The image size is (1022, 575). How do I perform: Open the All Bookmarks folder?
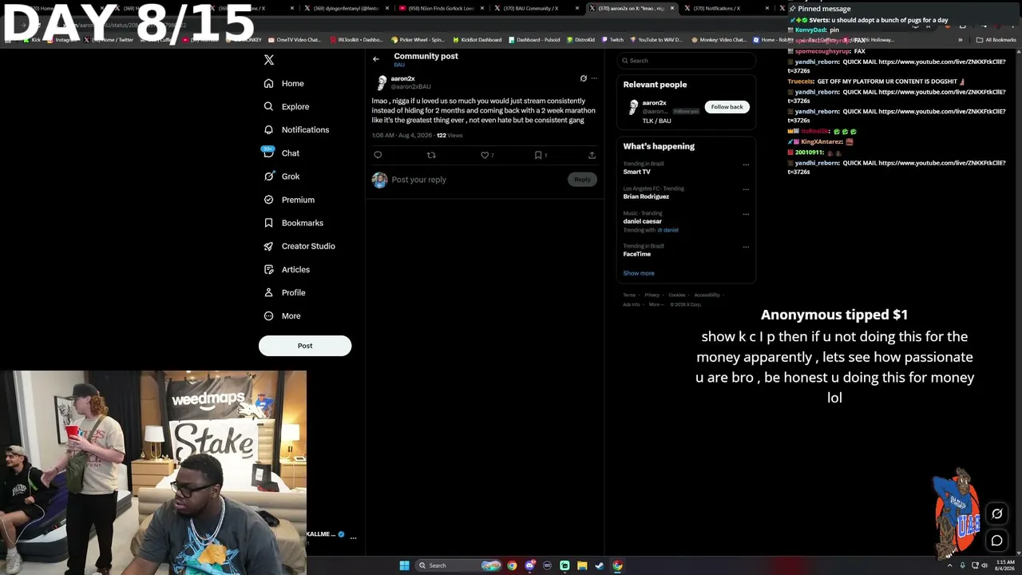[996, 40]
